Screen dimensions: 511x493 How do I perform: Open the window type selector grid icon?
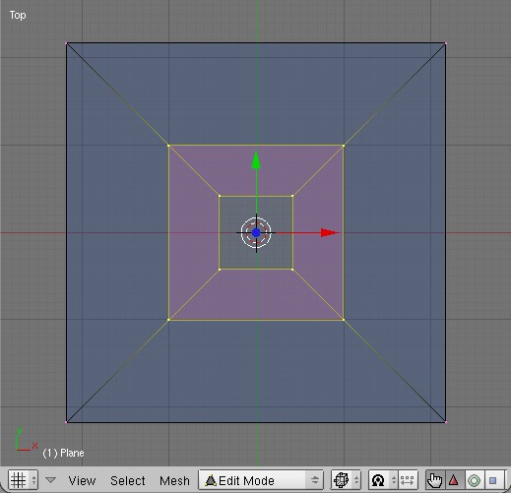(x=23, y=480)
